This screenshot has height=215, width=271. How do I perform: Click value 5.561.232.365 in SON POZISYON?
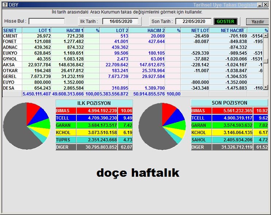pyautogui.click(x=238, y=111)
